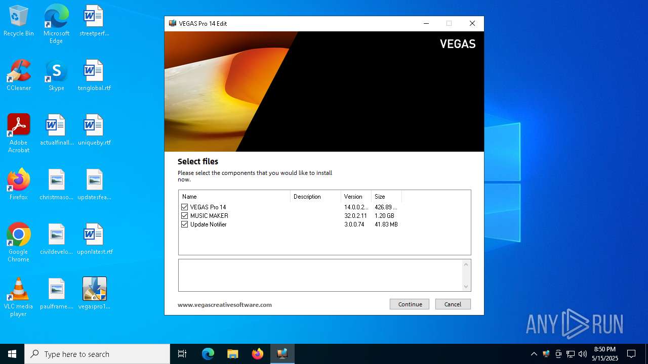Cancel the VEGAS installer

453,304
